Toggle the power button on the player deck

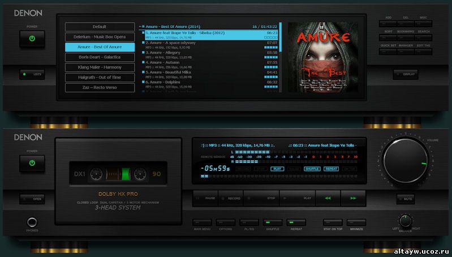coord(32,163)
